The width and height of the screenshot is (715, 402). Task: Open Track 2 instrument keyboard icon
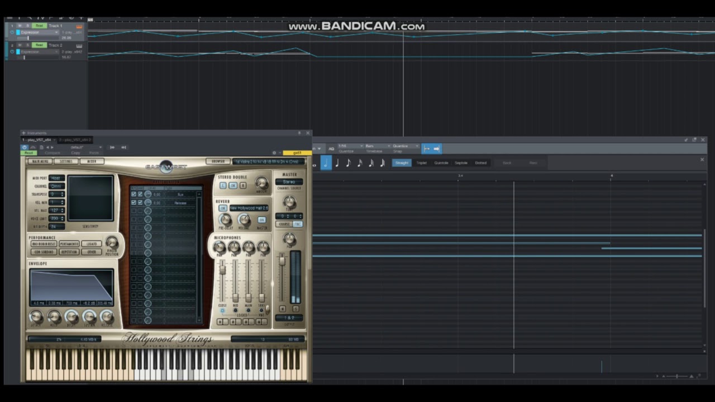[79, 45]
